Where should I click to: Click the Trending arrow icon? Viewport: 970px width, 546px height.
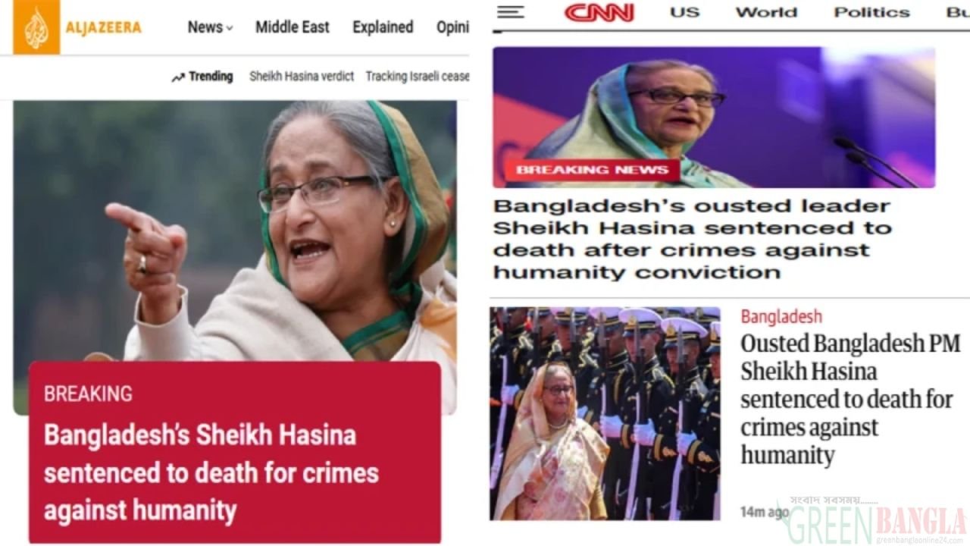pyautogui.click(x=178, y=77)
